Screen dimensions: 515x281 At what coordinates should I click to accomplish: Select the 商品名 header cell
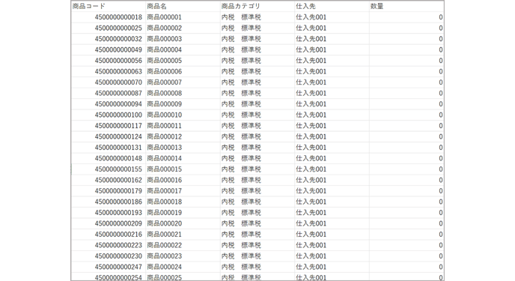coord(183,6)
